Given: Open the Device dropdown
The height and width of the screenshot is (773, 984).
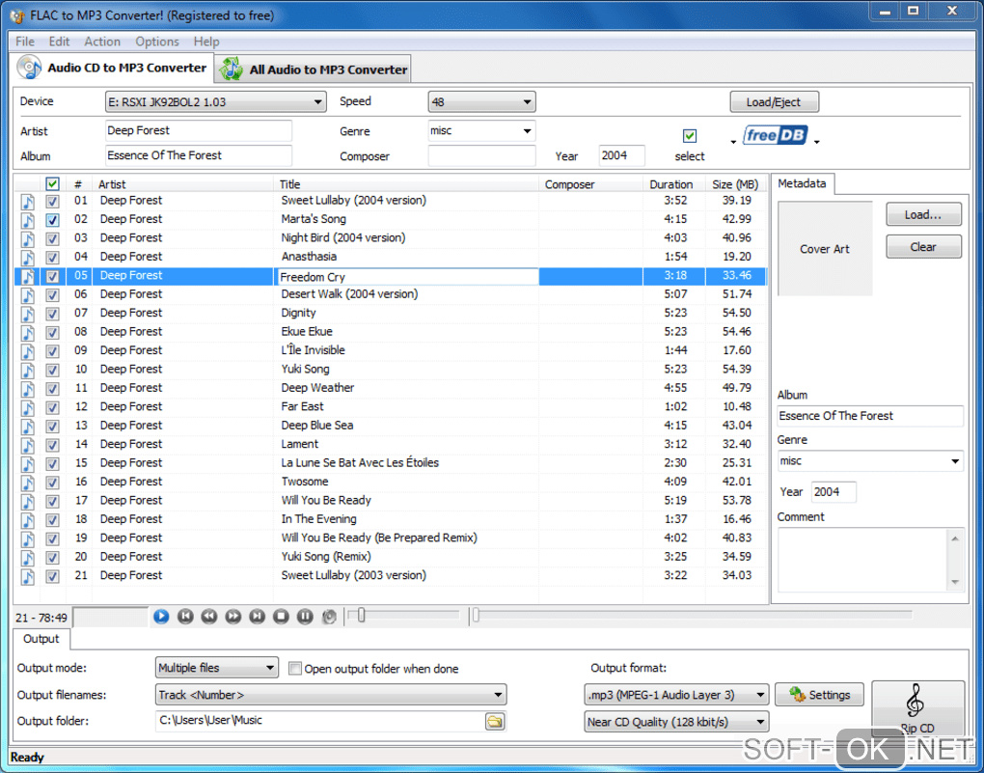Looking at the screenshot, I should point(215,101).
